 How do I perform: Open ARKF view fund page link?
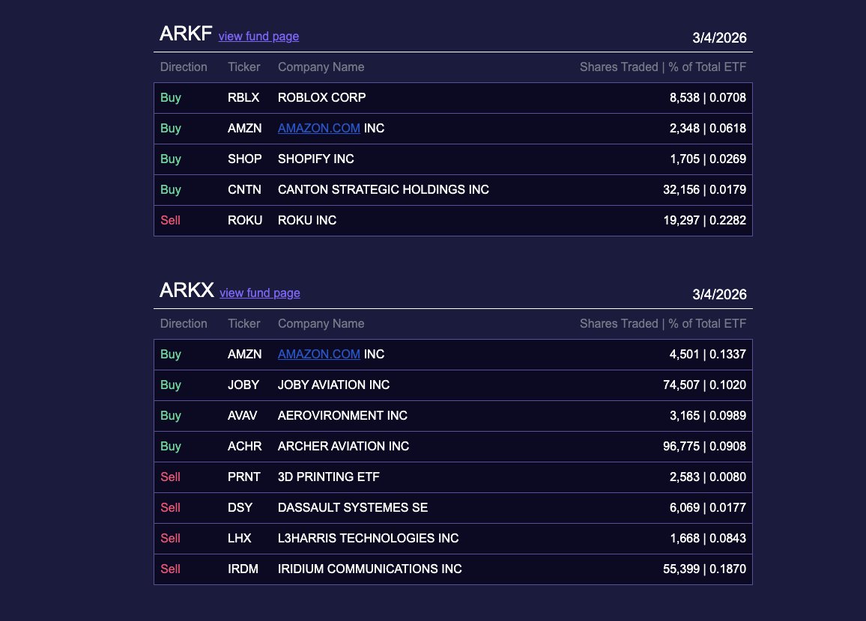[x=258, y=37]
